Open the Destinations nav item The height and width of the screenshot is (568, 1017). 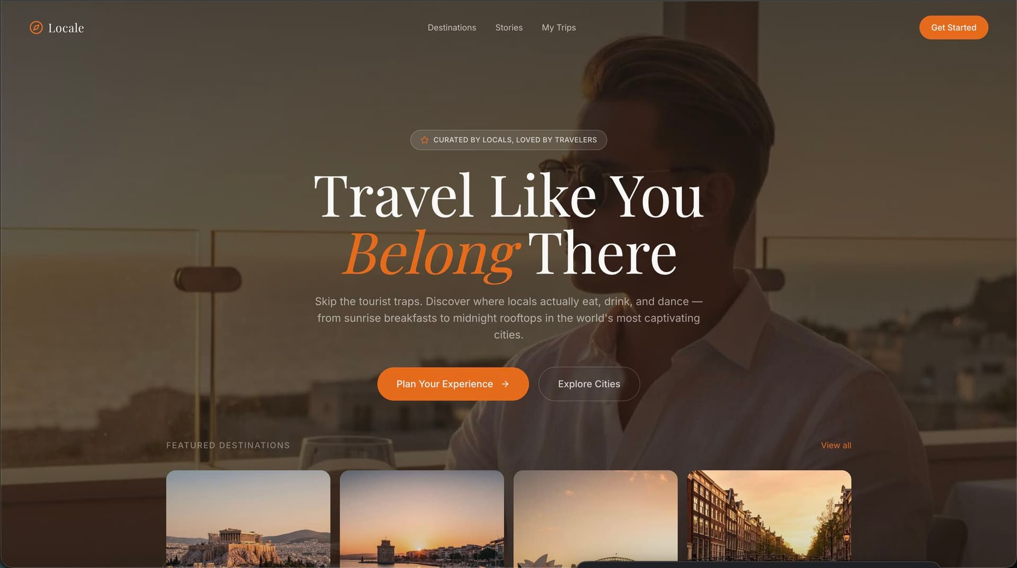(452, 28)
